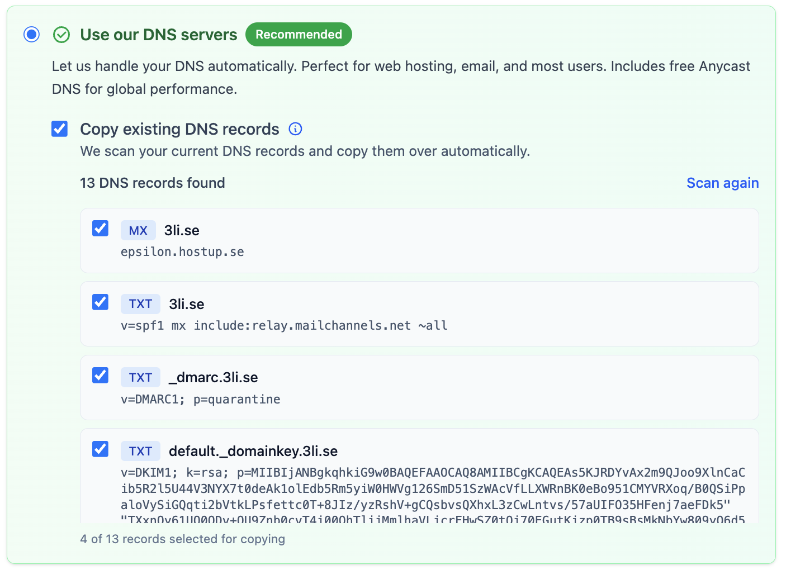Image resolution: width=786 pixels, height=570 pixels.
Task: Click the green checkmark icon near Use our DNS servers
Action: pyautogui.click(x=61, y=34)
